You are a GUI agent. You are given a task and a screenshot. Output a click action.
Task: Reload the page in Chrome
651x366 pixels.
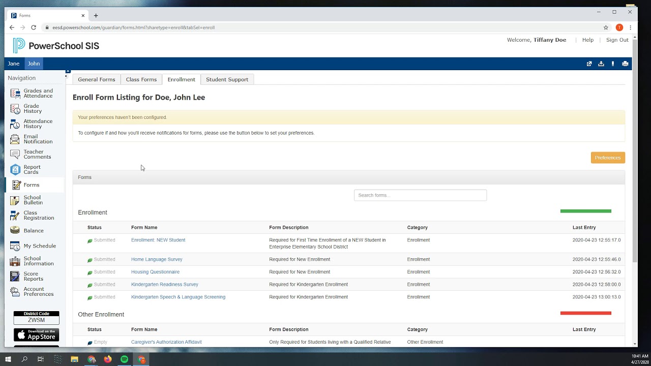(x=34, y=27)
